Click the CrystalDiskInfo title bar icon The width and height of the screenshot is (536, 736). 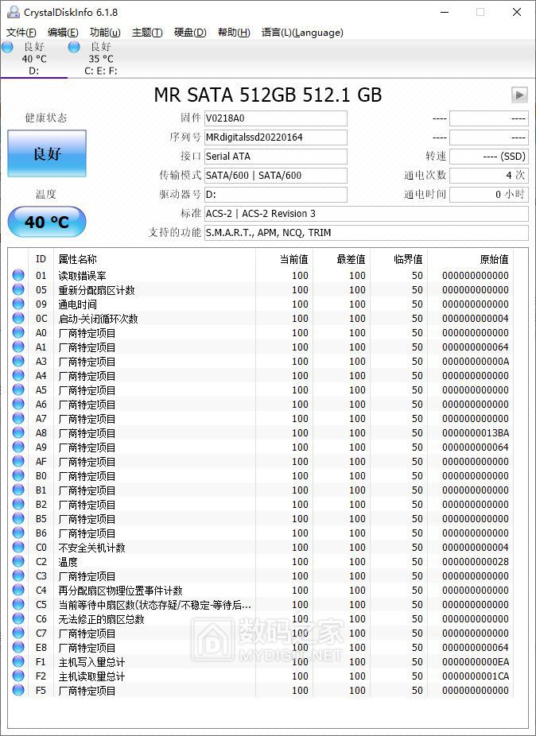[14, 12]
